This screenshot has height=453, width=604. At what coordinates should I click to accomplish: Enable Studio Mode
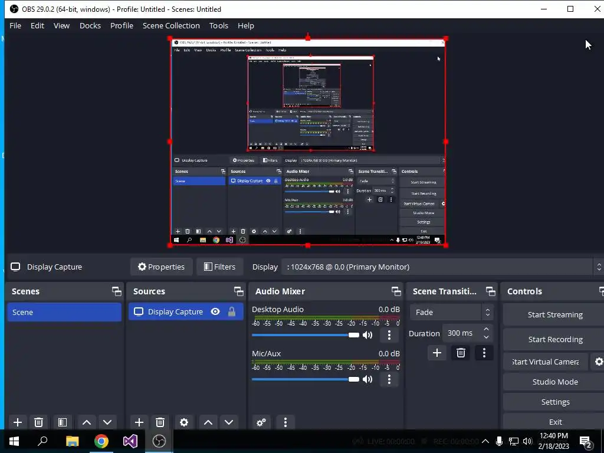coord(554,382)
